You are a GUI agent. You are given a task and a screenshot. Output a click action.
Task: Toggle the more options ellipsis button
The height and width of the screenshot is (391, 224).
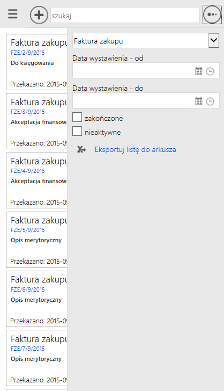coord(212,15)
